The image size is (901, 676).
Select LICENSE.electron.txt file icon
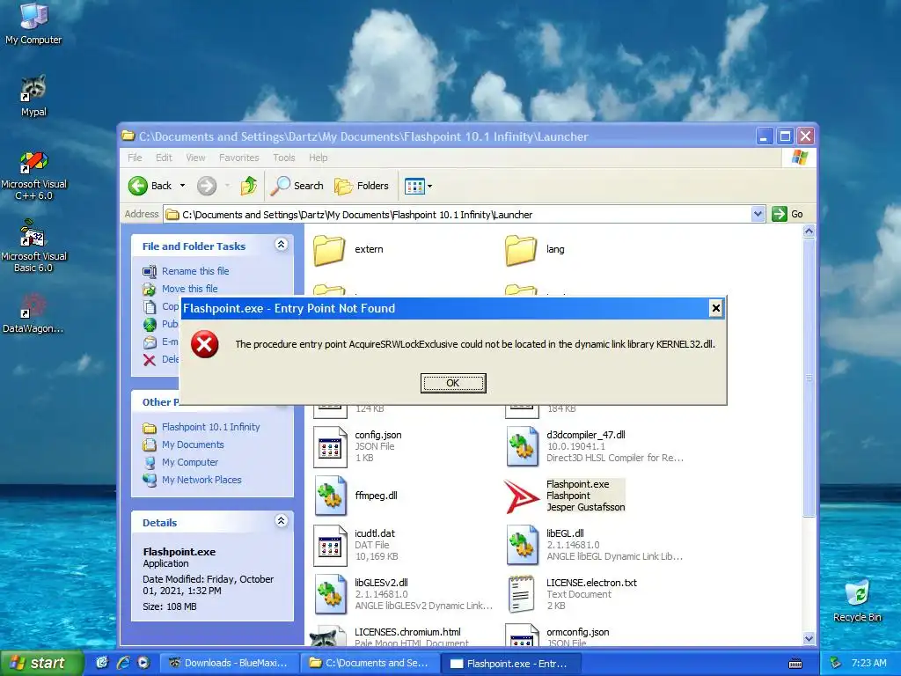coord(521,594)
